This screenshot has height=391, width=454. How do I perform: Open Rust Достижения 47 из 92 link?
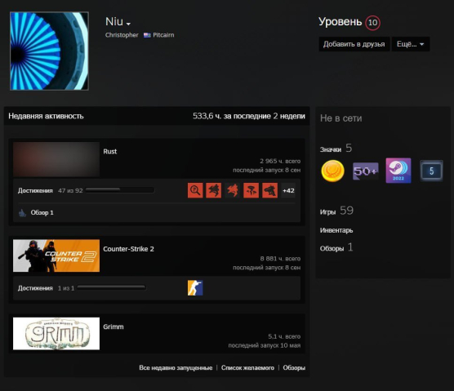tap(51, 190)
